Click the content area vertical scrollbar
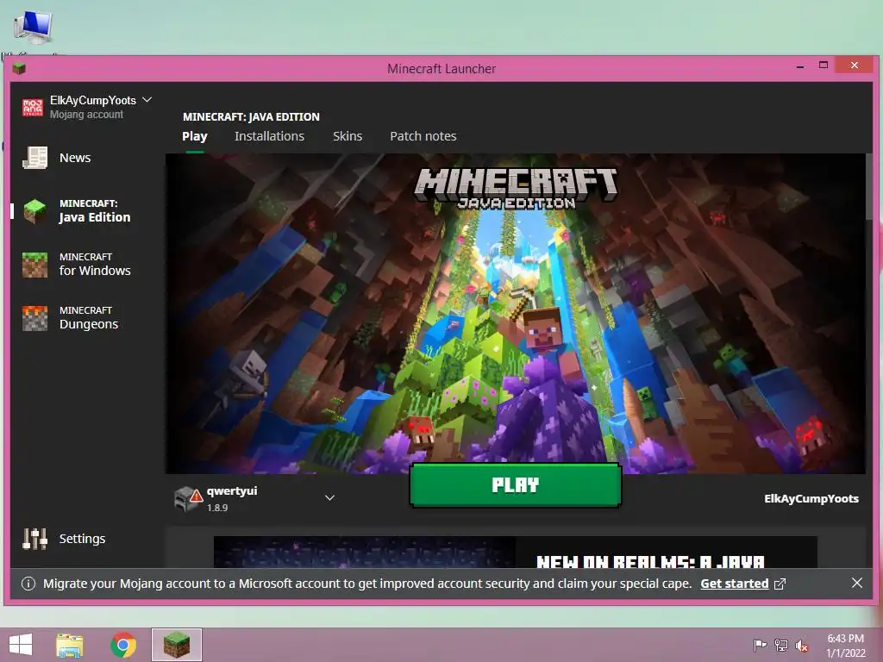 click(x=869, y=186)
